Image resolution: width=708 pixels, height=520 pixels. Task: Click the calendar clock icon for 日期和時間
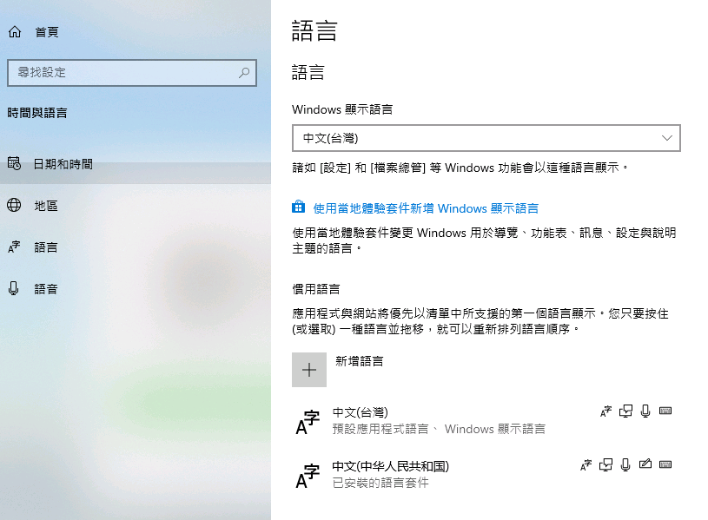[x=14, y=163]
